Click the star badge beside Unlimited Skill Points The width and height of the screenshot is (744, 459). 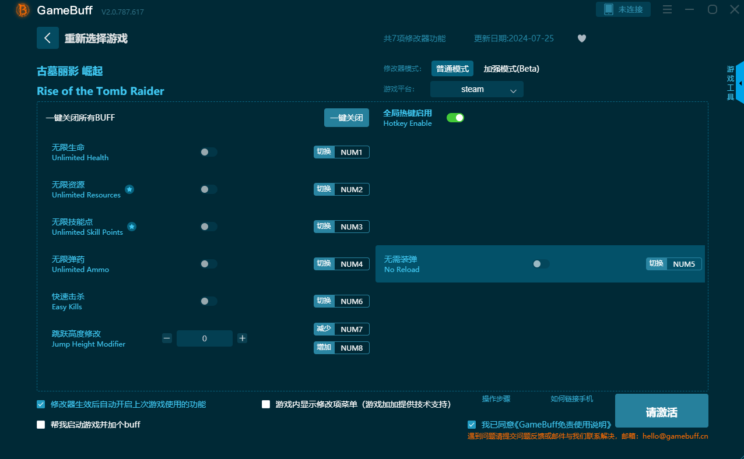132,227
